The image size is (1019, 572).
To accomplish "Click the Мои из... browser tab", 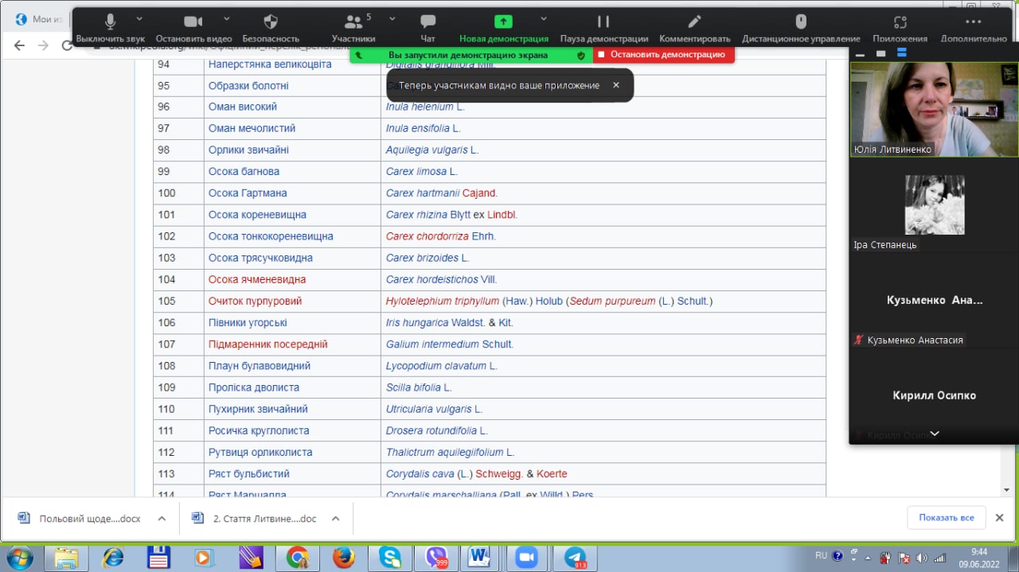I will (x=40, y=19).
